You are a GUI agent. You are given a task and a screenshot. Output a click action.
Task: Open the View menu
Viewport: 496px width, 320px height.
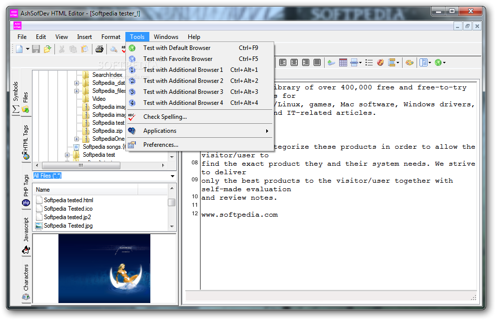coord(61,37)
